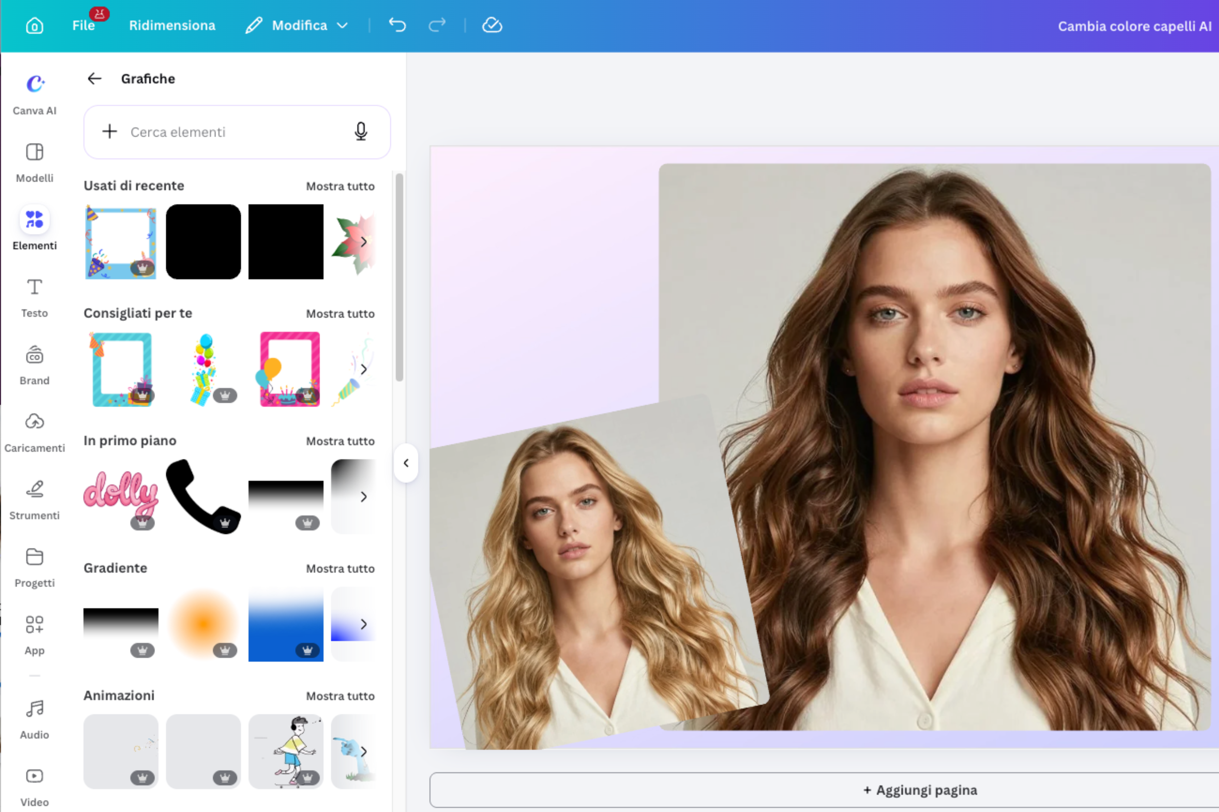Show all Animazioni items
The height and width of the screenshot is (812, 1219).
340,695
